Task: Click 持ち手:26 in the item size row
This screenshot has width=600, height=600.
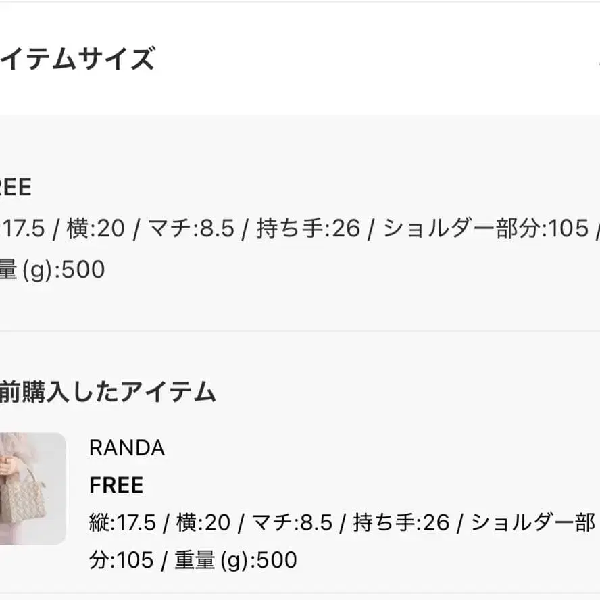Action: (x=308, y=228)
